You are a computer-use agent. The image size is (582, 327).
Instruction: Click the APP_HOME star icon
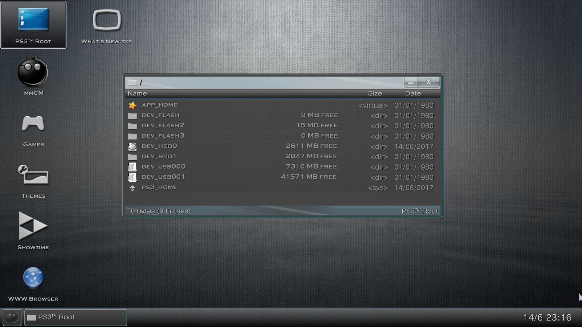coord(132,105)
